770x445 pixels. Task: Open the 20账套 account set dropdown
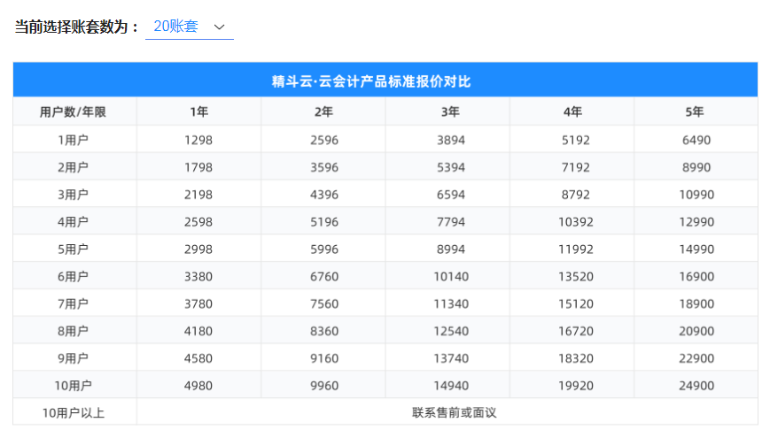click(x=190, y=27)
